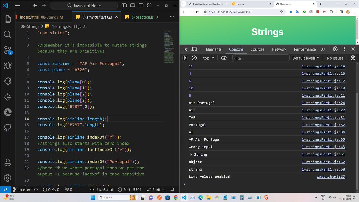This screenshot has width=359, height=202.
Task: Toggle the browser side panel
Action: click(341, 12)
